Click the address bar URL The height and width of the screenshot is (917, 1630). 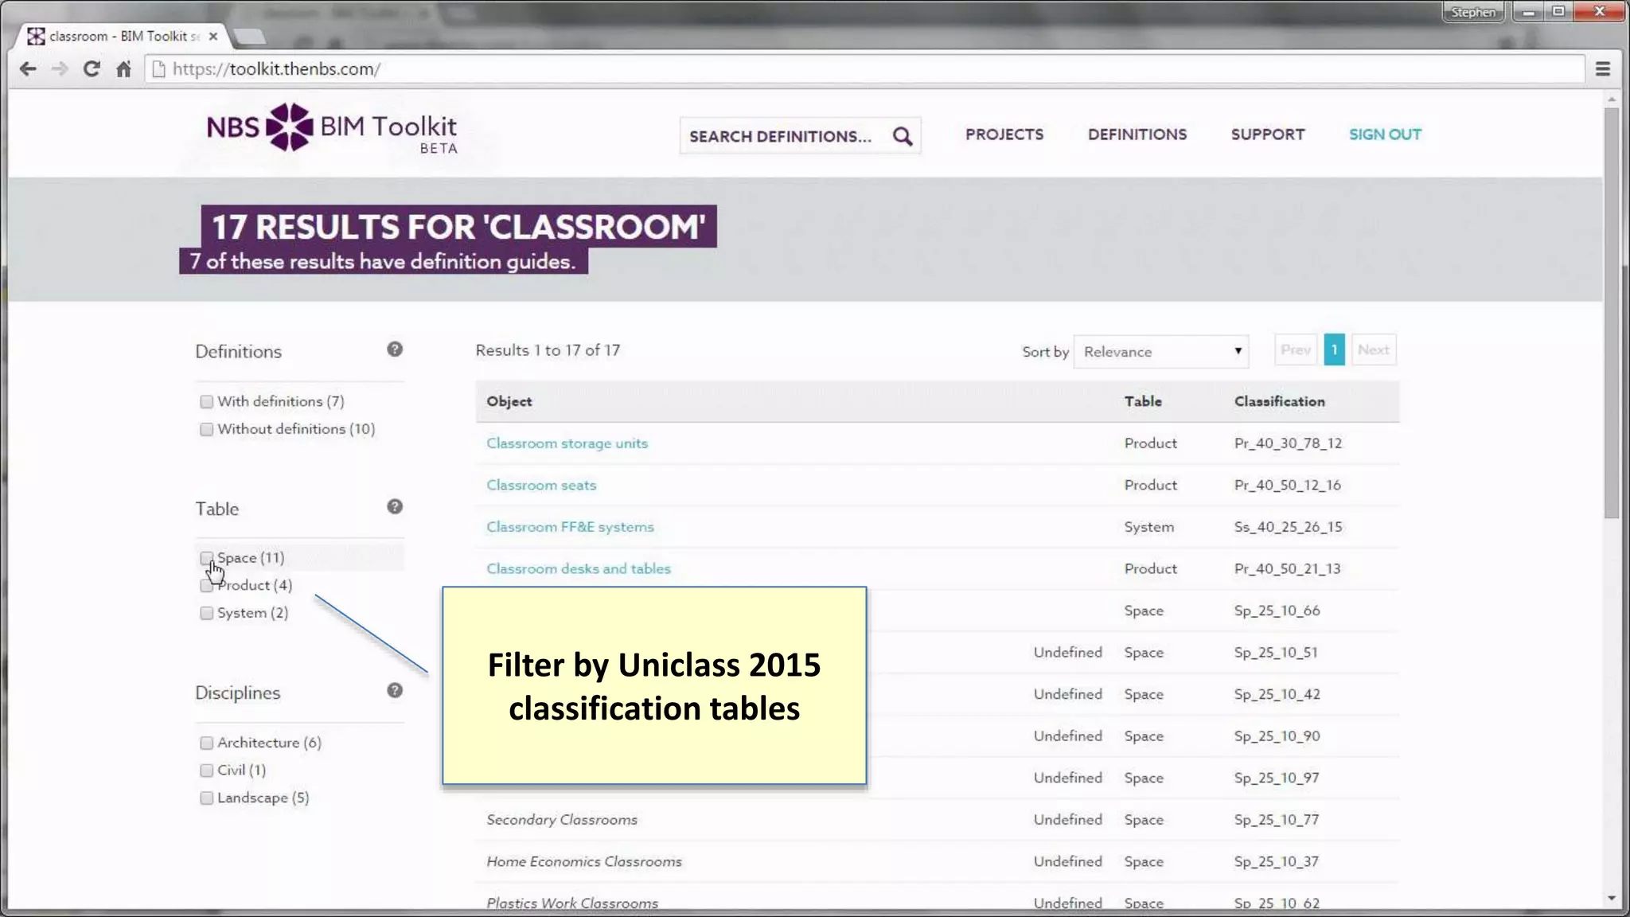pos(276,69)
